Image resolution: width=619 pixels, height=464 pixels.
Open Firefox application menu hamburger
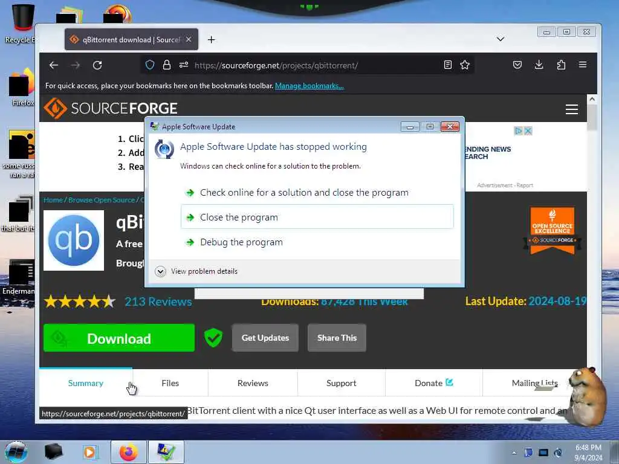583,65
